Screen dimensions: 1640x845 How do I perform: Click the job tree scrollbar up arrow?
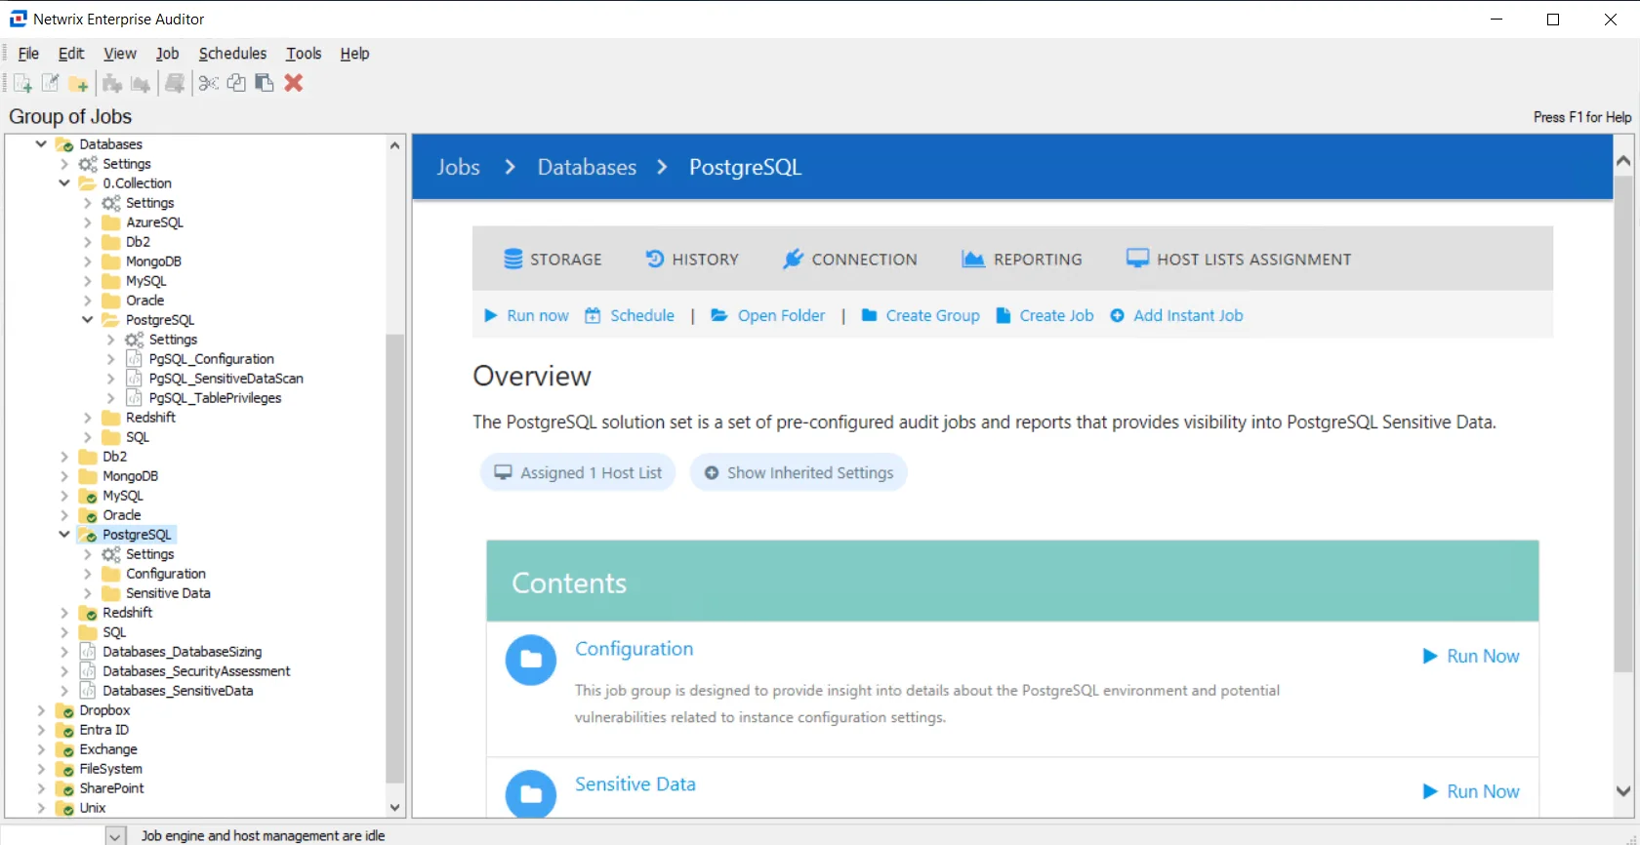coord(394,145)
